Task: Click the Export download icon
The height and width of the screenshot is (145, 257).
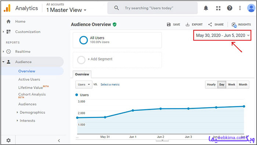Action: point(187,25)
